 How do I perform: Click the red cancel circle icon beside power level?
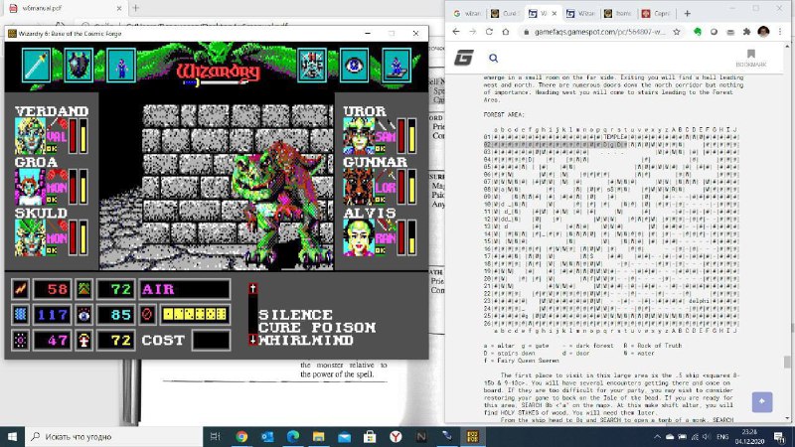(x=147, y=315)
